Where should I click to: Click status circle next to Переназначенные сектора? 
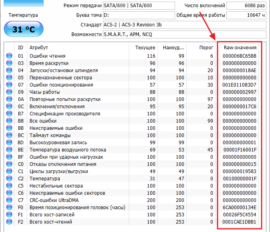tap(9, 78)
